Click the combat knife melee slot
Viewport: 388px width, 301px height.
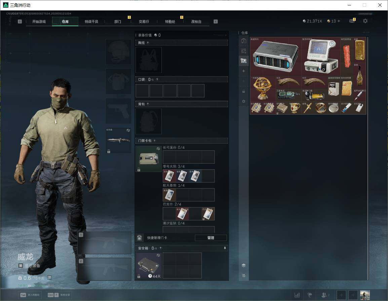point(119,140)
